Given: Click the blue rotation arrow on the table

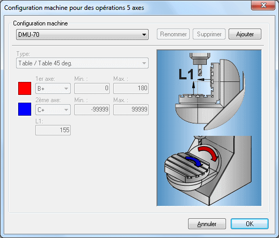Looking at the screenshot, I should point(194,161).
